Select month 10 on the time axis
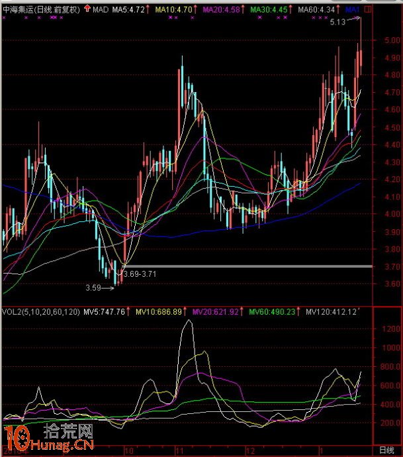This screenshot has width=403, height=457. point(129,451)
